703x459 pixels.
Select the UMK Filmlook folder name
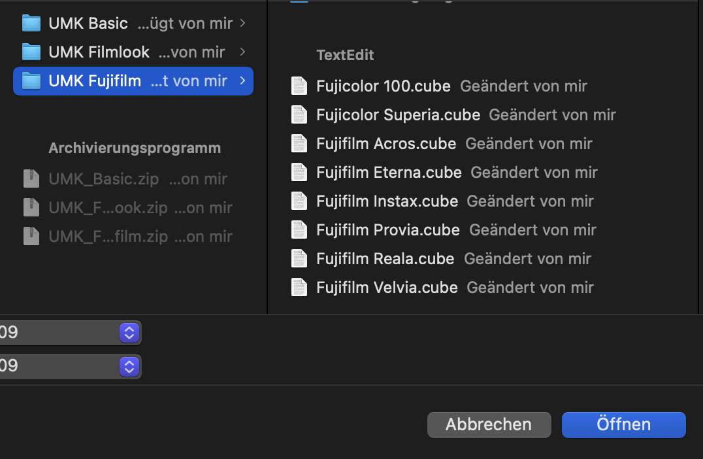point(99,52)
